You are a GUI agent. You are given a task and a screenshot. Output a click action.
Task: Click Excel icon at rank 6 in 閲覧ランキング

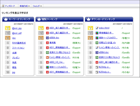click(47, 52)
